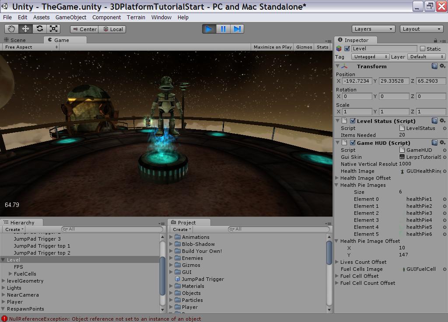
Task: Open the Tag dropdown showing Untagged
Action: click(x=370, y=56)
